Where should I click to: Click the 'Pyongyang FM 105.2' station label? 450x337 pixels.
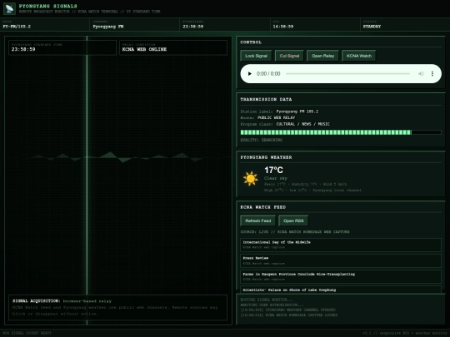(297, 112)
